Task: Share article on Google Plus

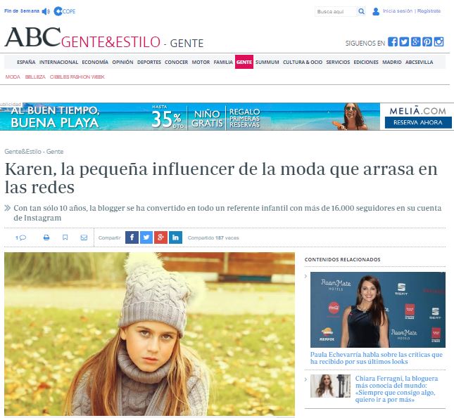Action: (x=160, y=237)
